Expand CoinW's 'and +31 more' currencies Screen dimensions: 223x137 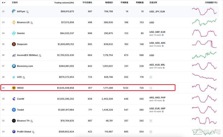coord(156,101)
